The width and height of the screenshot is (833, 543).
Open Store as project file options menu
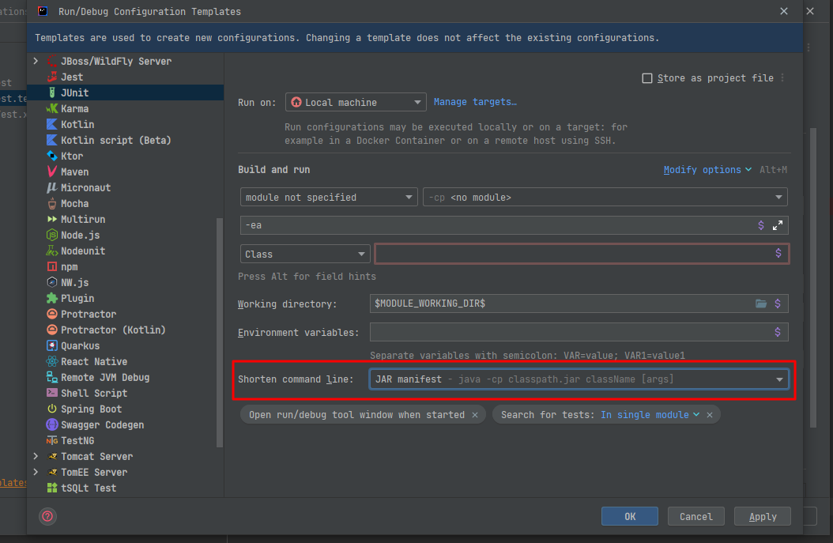(x=782, y=78)
